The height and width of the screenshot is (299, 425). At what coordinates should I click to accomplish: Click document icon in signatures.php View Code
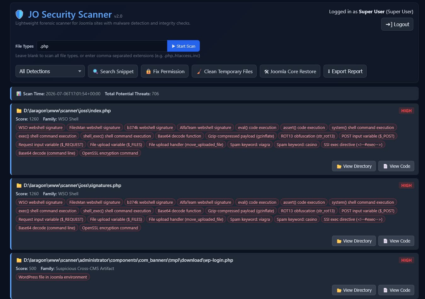(x=385, y=241)
